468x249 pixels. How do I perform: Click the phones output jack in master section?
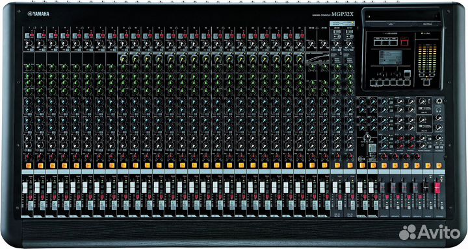(439, 101)
